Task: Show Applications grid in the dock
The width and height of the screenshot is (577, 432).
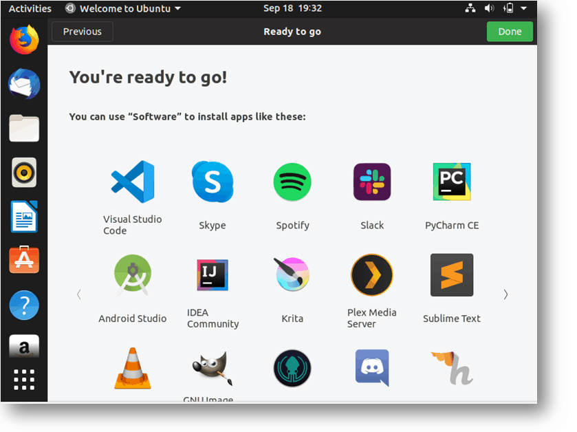Action: [x=24, y=380]
